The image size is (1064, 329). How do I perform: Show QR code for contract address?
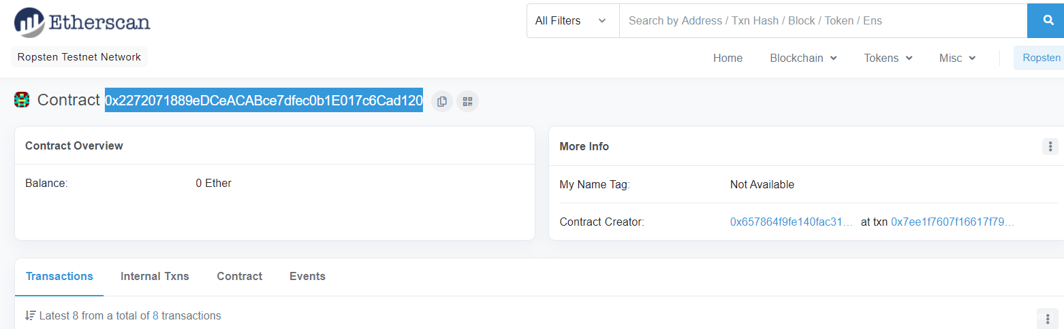click(x=467, y=101)
